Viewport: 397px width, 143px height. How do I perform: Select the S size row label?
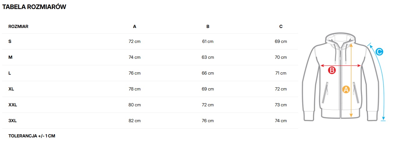coord(10,41)
